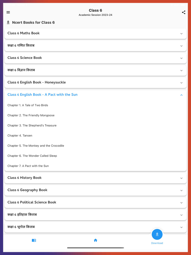This screenshot has width=191, height=255.
Task: Open Chapter 7. A Pact with the Sun
Action: (x=28, y=166)
